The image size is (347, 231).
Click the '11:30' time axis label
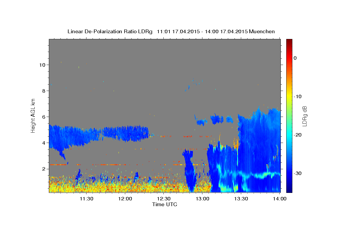86,199
